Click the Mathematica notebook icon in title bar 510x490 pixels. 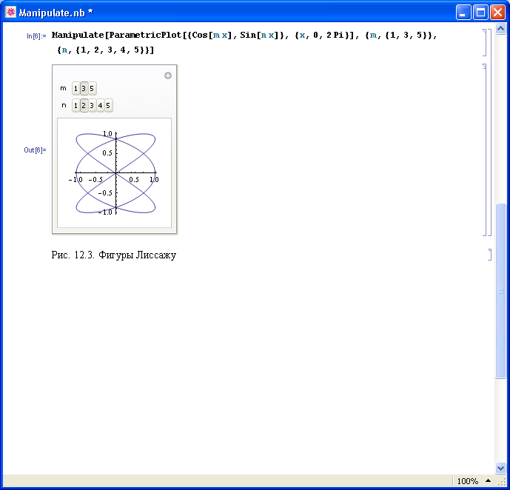point(10,13)
